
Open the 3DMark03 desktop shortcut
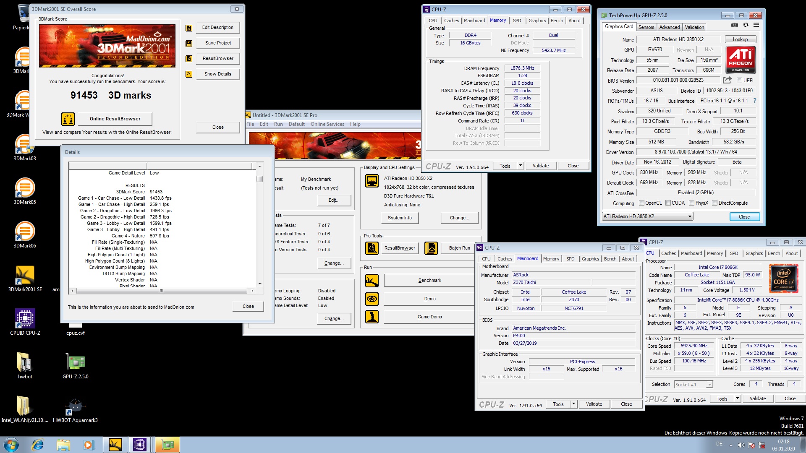tap(25, 147)
